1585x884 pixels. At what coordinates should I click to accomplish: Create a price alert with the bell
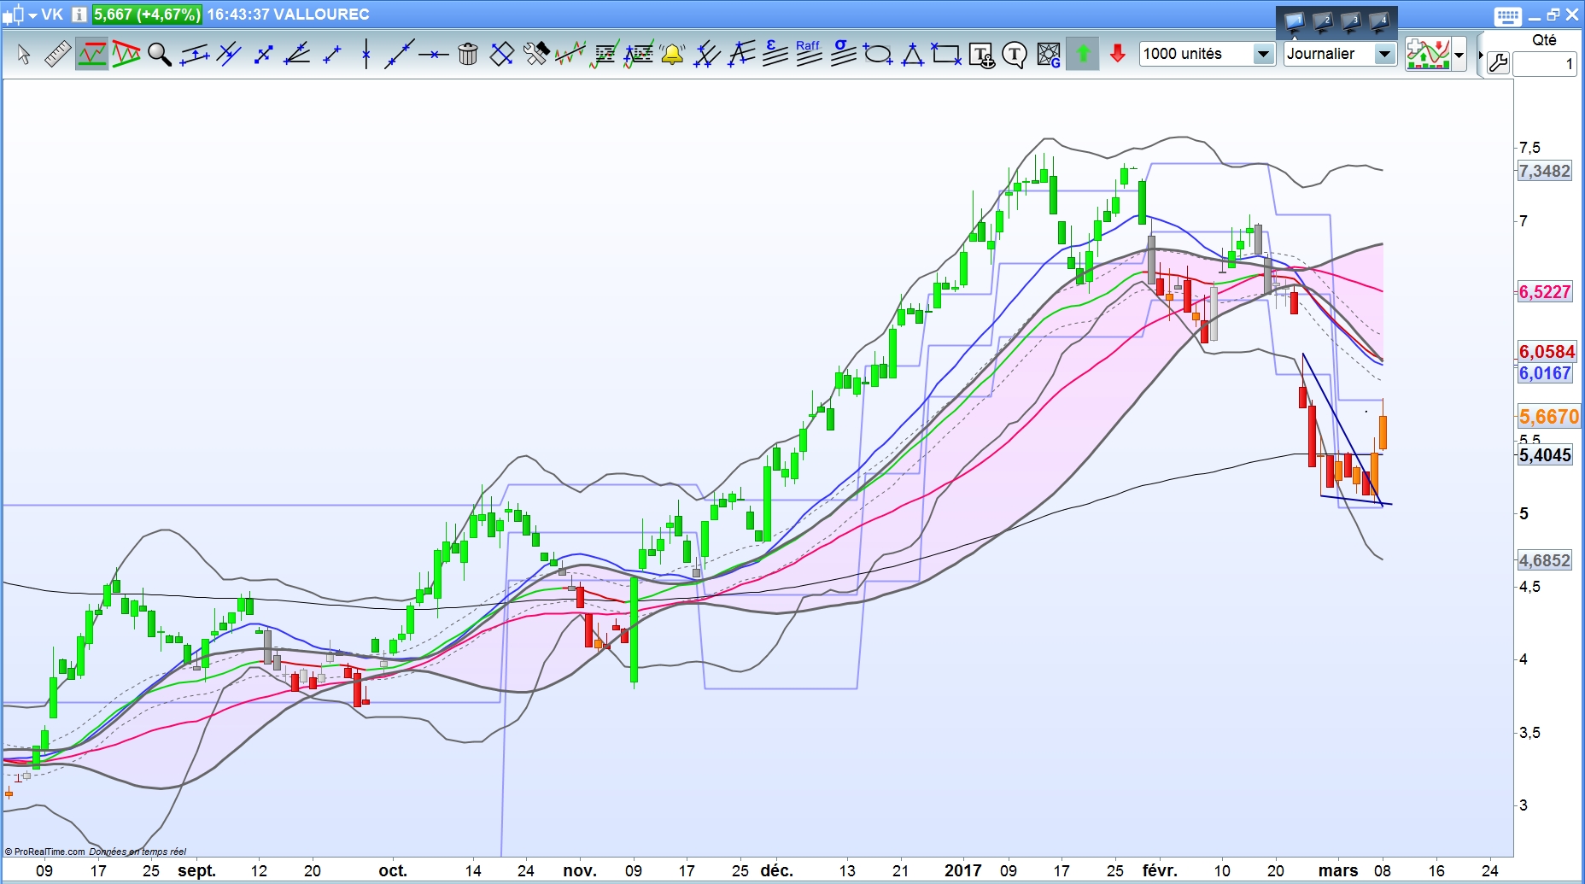(x=673, y=55)
